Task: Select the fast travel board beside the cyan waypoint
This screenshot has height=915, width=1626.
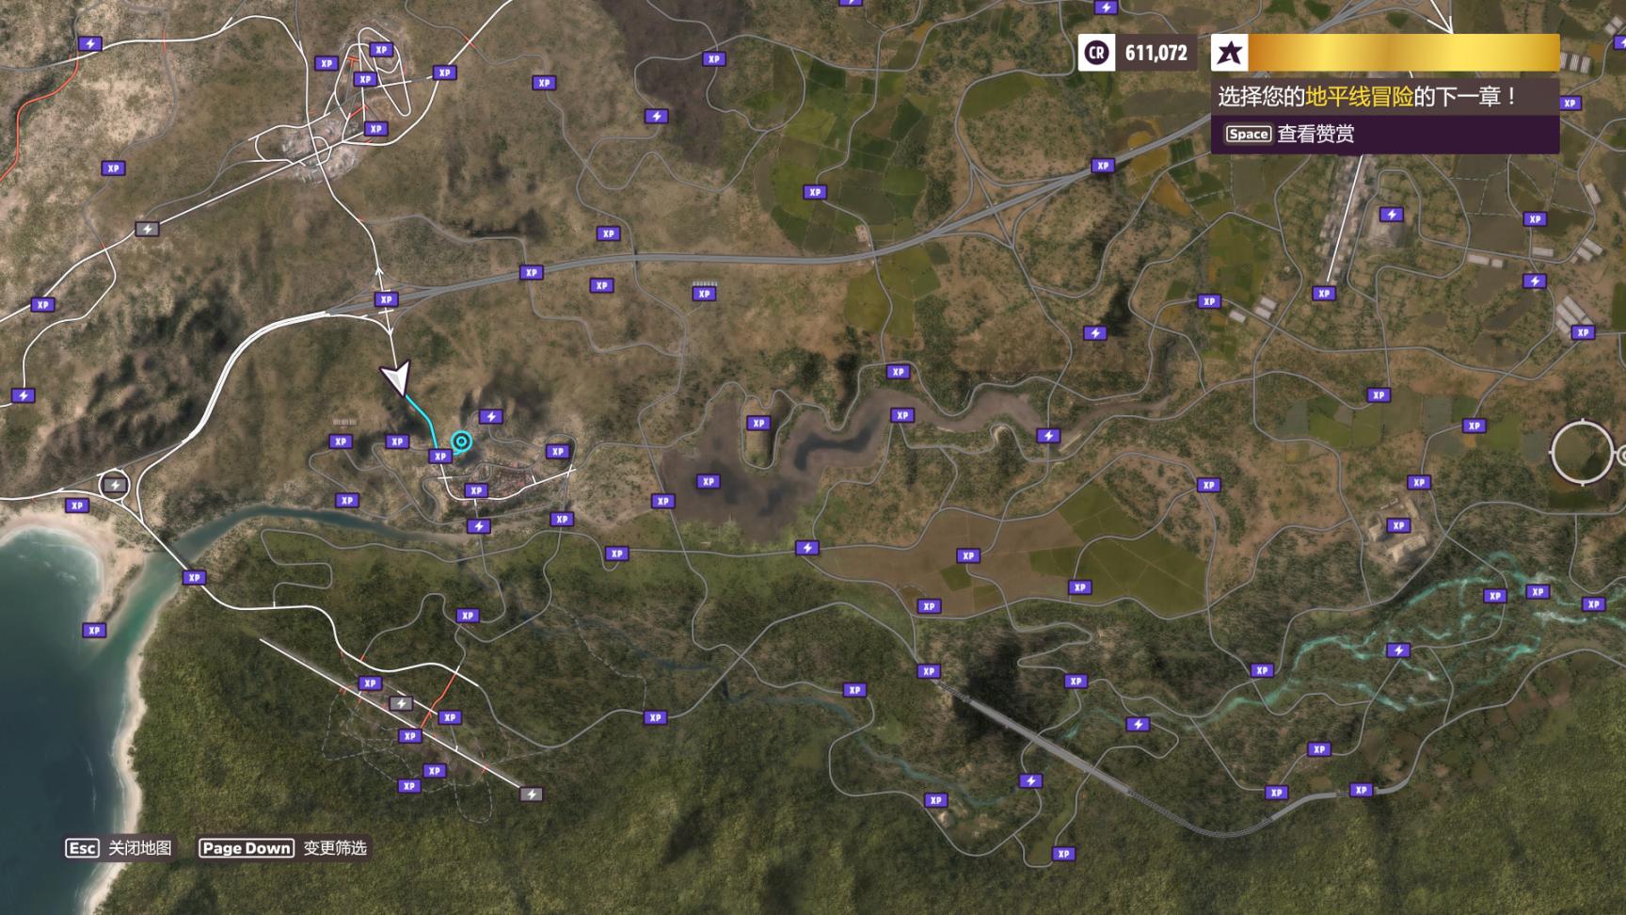Action: coord(491,416)
